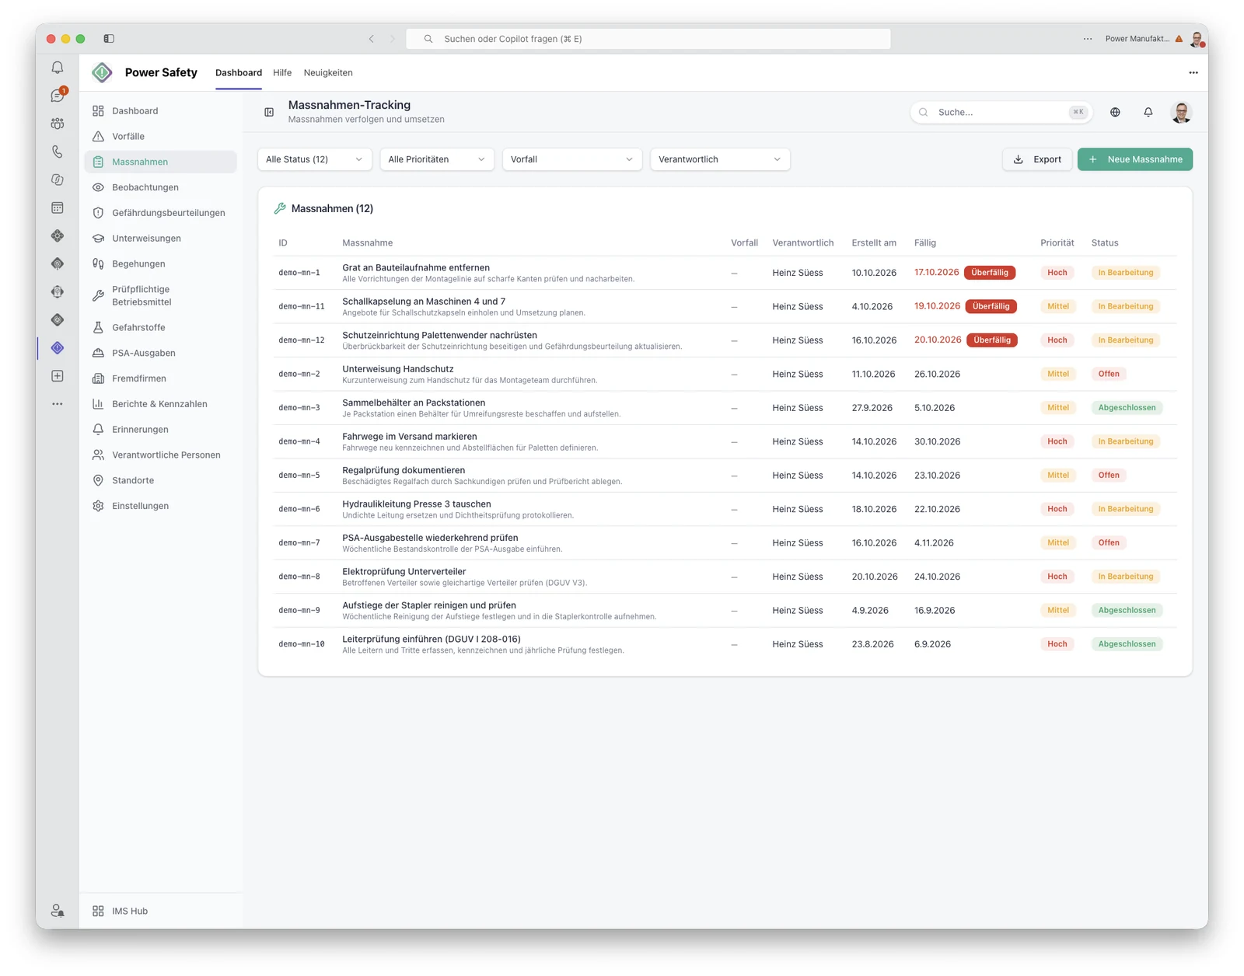
Task: Open more apps ellipsis in left rail
Action: click(58, 404)
